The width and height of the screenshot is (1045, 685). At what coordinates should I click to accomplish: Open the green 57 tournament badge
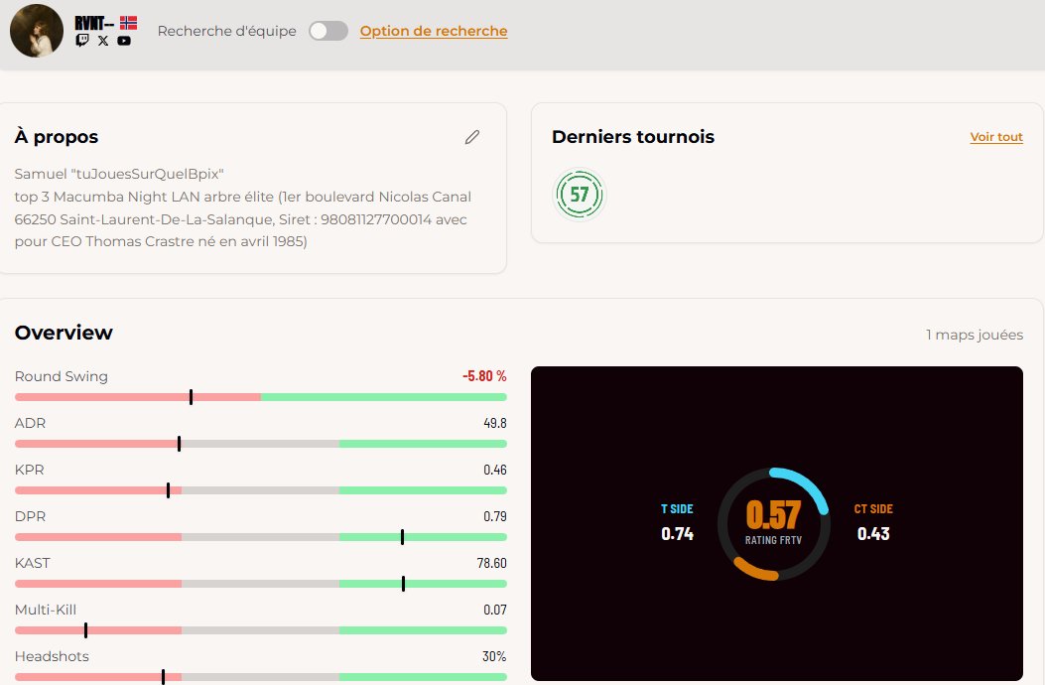point(580,195)
